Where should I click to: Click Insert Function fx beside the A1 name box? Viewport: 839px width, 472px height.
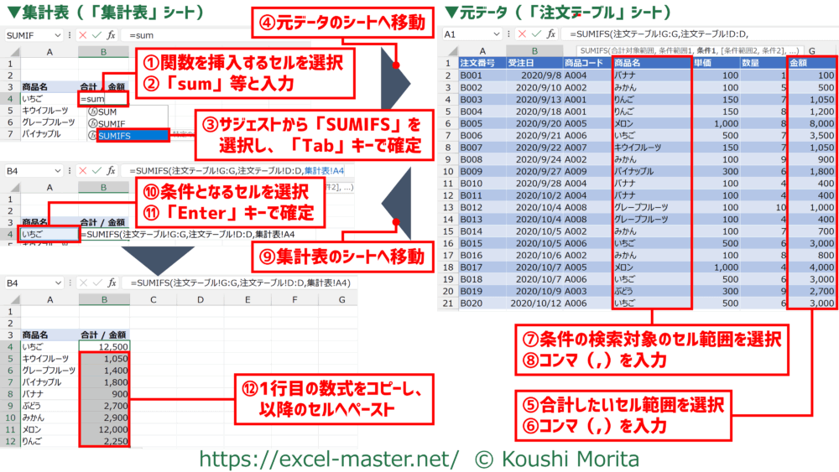551,34
